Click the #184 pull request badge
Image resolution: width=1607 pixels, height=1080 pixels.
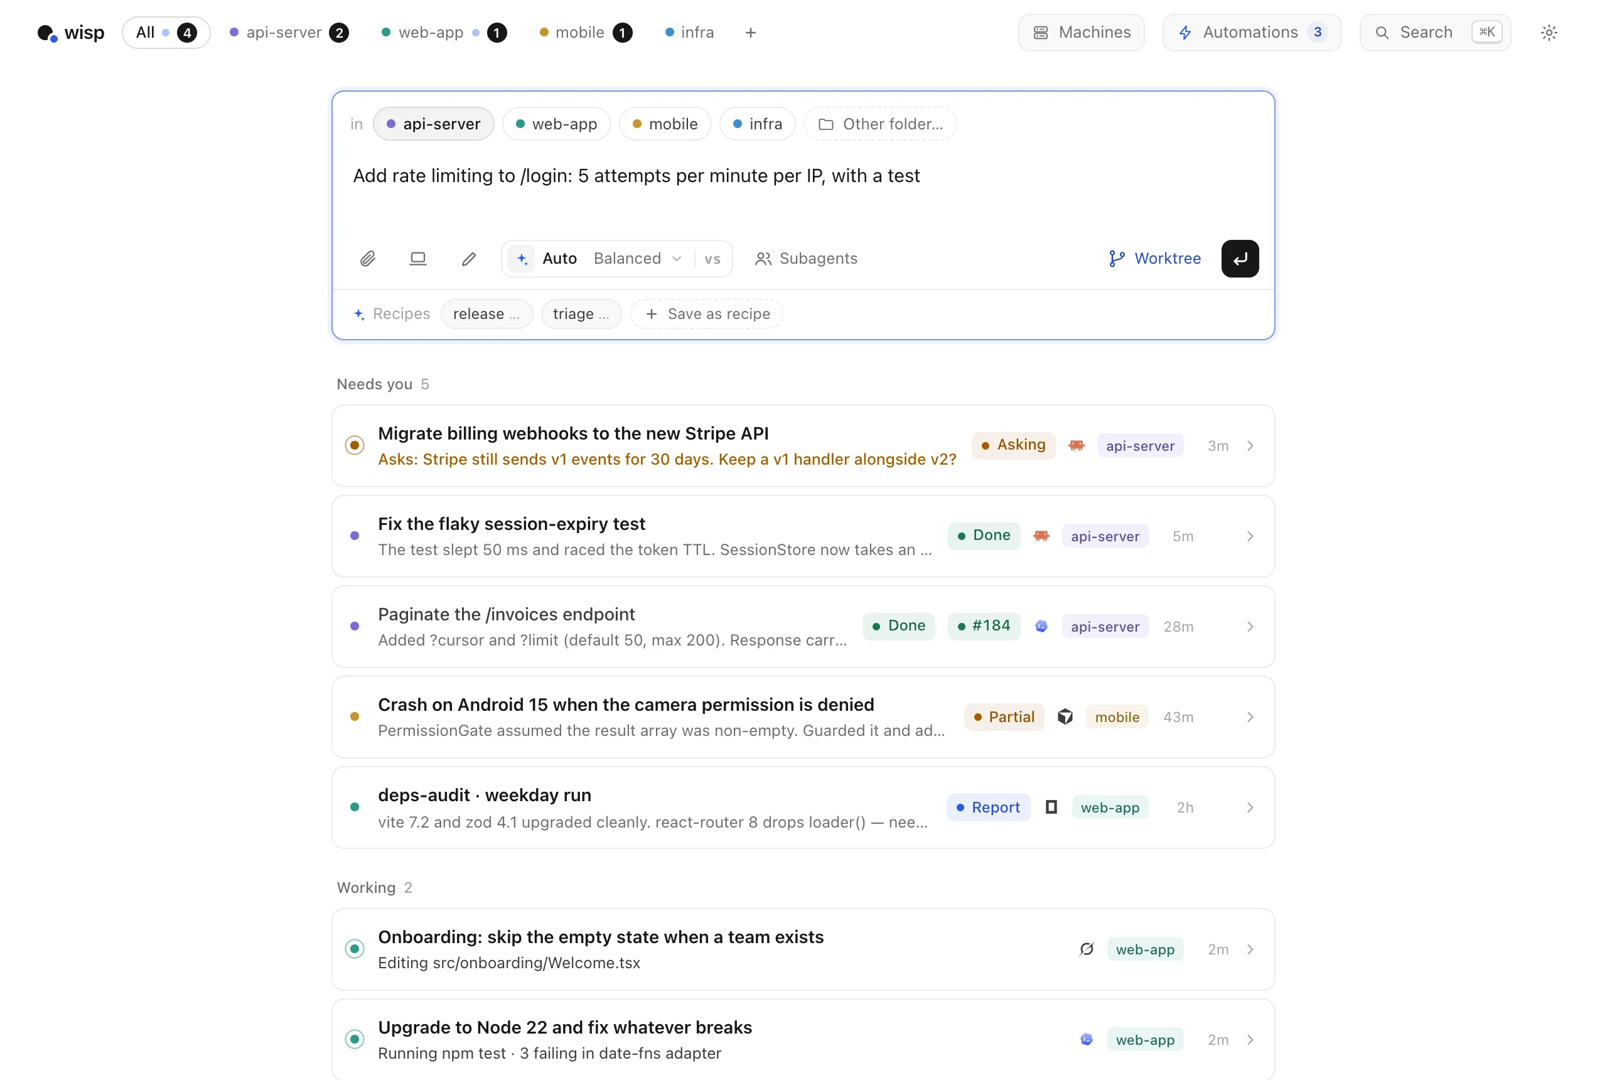click(x=983, y=626)
